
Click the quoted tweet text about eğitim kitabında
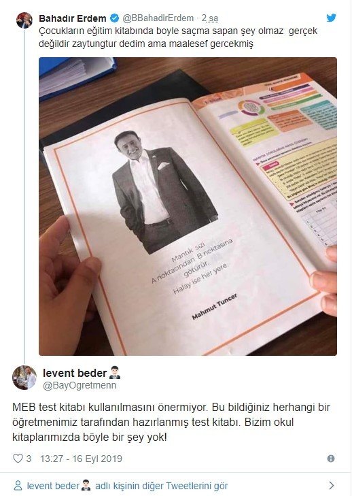click(x=178, y=37)
